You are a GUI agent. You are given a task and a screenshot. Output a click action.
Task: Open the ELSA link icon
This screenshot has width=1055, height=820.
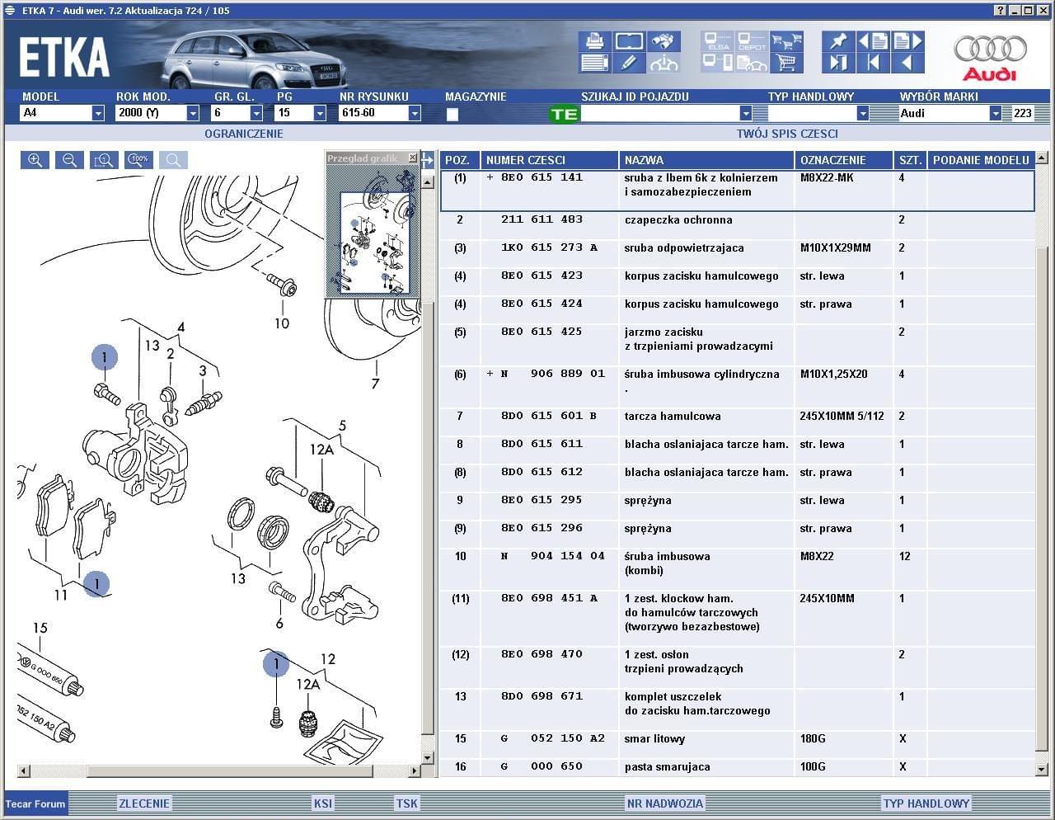718,41
